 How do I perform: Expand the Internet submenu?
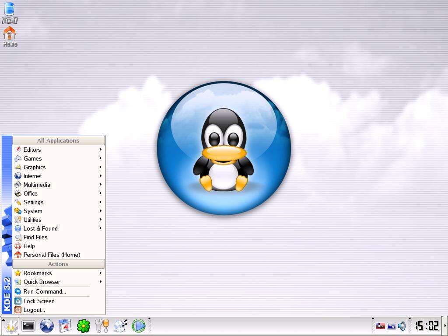point(59,176)
